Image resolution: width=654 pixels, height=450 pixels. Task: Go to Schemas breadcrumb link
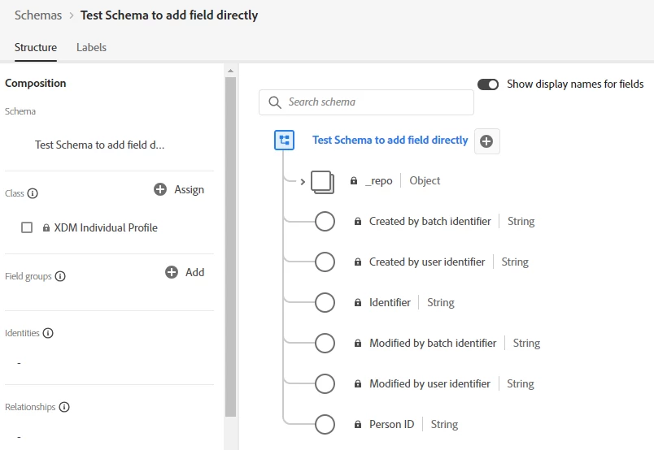tap(38, 15)
